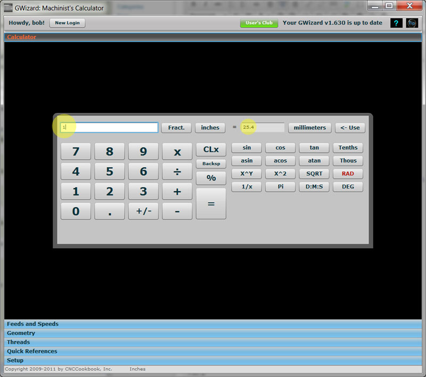Enable RAD angle mode

point(348,174)
